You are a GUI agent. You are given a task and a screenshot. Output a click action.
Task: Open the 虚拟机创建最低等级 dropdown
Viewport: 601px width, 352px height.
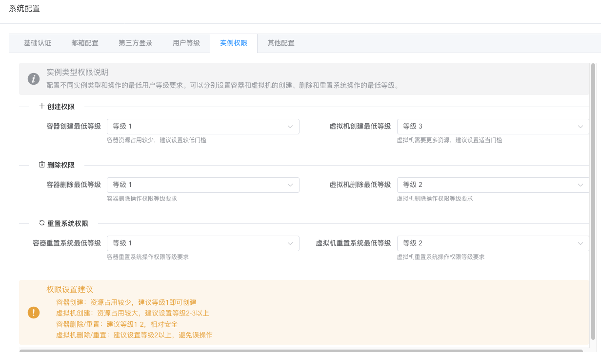pyautogui.click(x=493, y=127)
